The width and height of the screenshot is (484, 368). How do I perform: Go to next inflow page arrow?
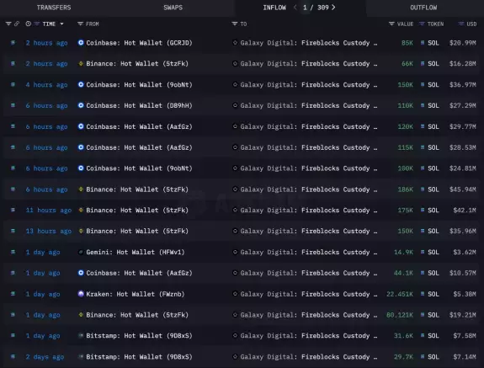point(333,8)
